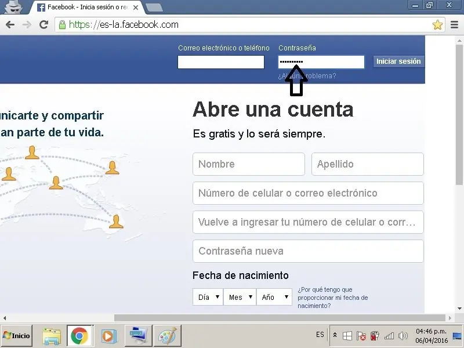
Task: Open the Día dropdown
Action: coord(208,297)
